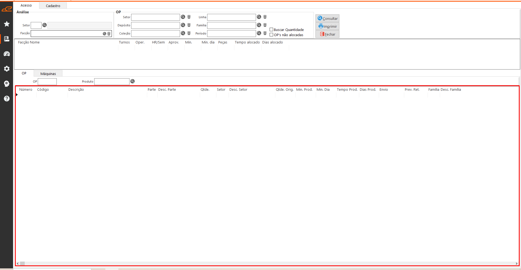Open lookup for Análise Setor field
This screenshot has height=270, width=521.
tap(45, 25)
